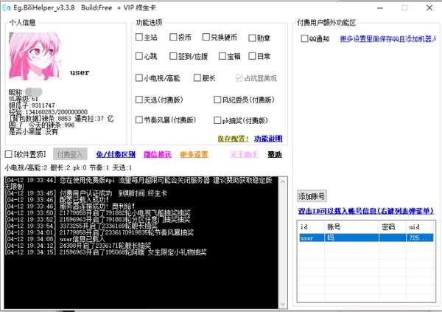Click the 微信推送 link
Image resolution: width=442 pixels, height=312 pixels.
click(x=158, y=154)
